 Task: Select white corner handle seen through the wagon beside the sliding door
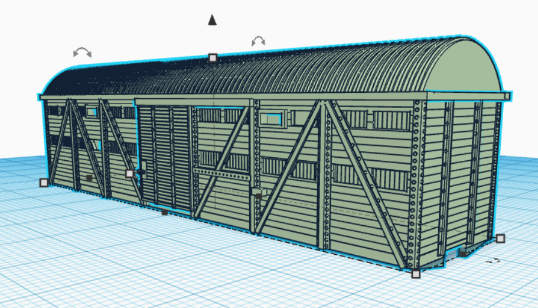click(129, 173)
